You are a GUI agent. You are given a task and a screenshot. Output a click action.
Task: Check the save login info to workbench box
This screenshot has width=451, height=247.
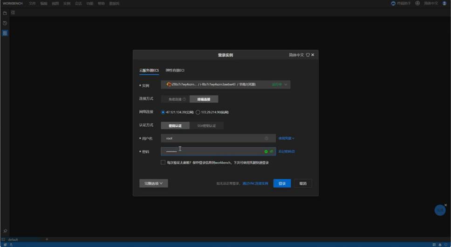click(x=163, y=162)
